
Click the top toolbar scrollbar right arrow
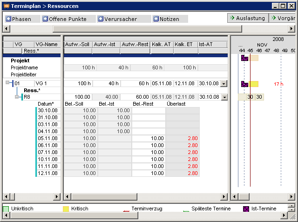291,29
